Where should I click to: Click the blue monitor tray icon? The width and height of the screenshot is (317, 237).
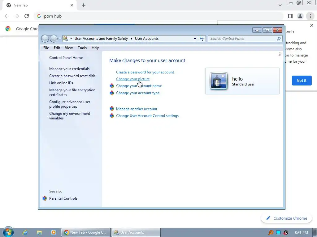coord(278,232)
